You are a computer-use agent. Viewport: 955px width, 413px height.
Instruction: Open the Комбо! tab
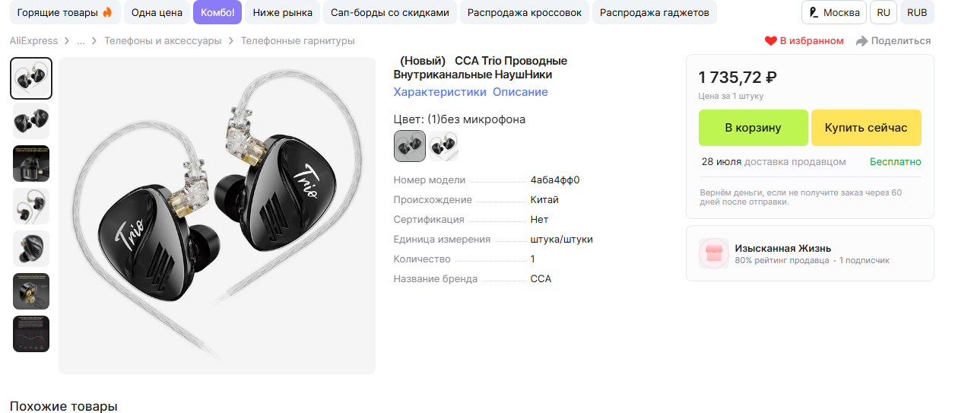point(217,13)
